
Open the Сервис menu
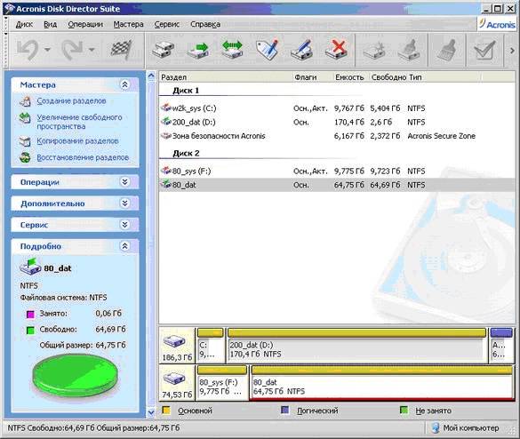point(167,24)
